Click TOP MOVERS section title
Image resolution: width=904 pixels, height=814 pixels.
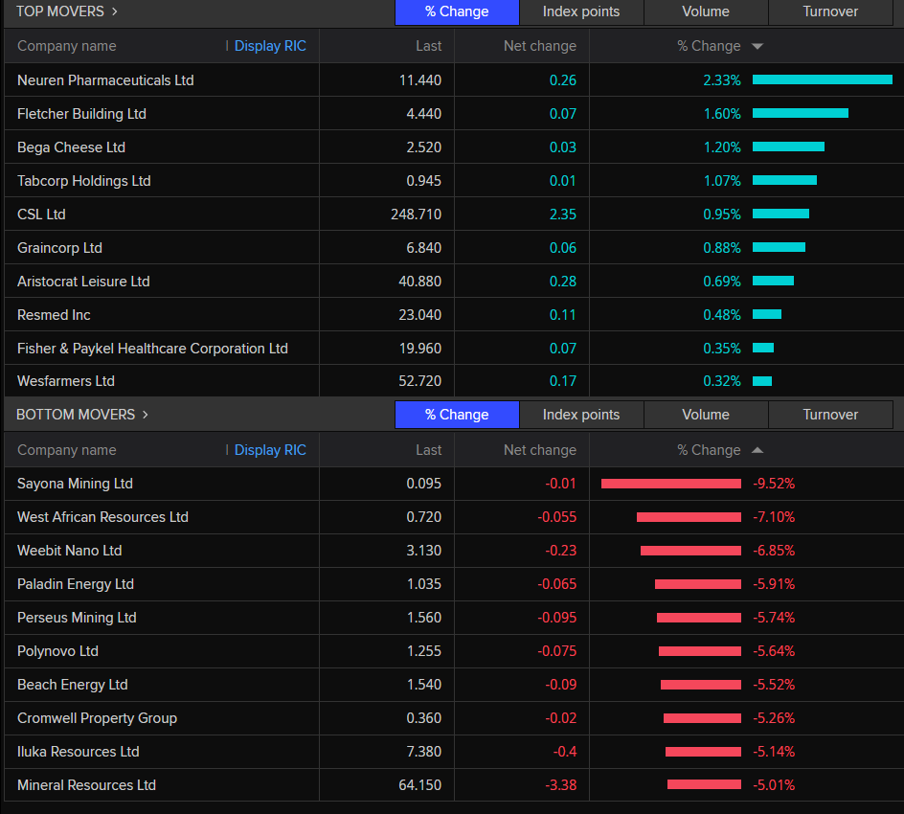pos(60,11)
